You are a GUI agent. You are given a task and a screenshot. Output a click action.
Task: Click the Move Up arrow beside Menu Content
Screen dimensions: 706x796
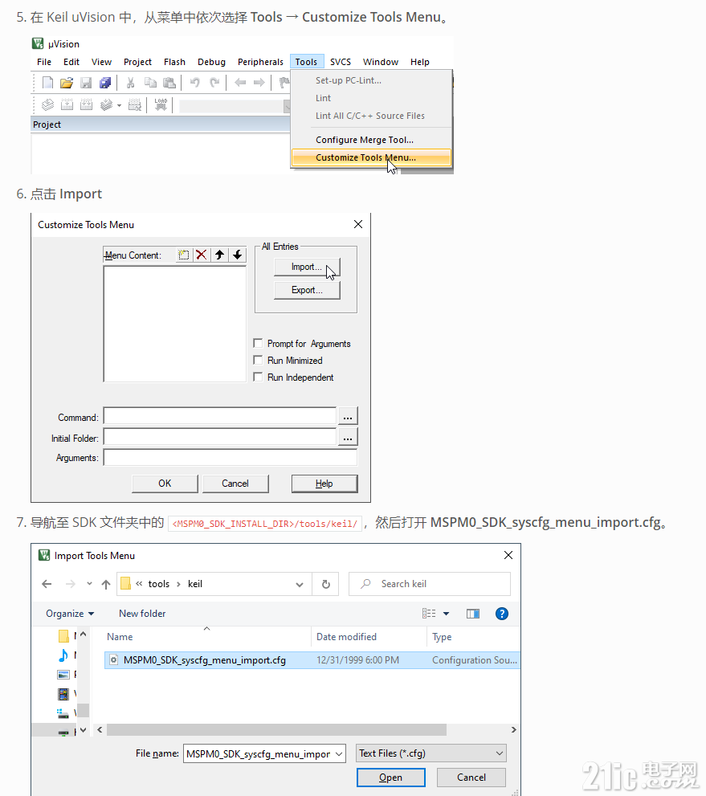pos(219,255)
